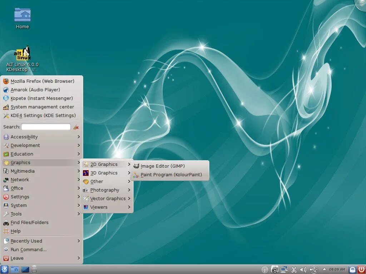Expand the Photography submenu
366x274 pixels.
coord(107,190)
